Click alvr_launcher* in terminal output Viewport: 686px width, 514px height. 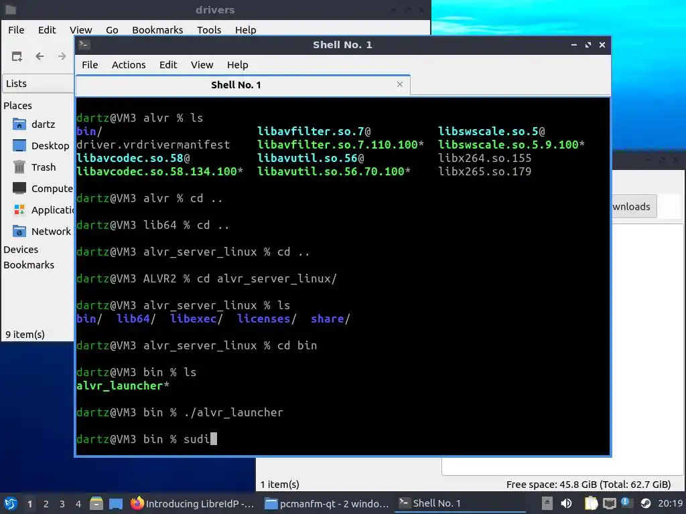(x=123, y=385)
